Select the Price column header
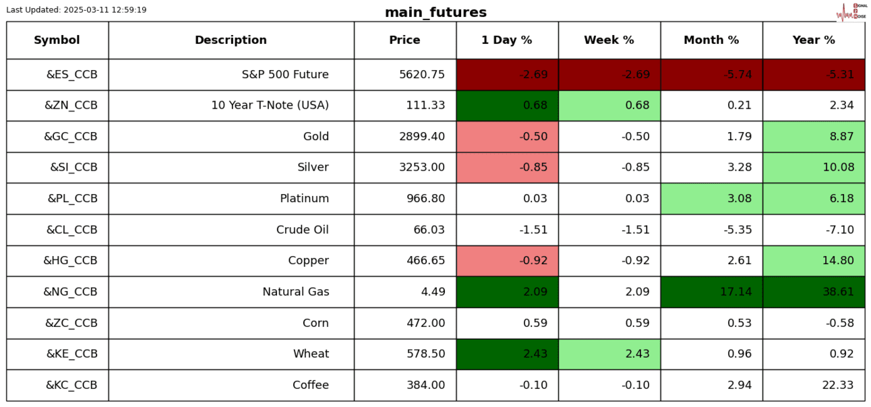 point(404,40)
